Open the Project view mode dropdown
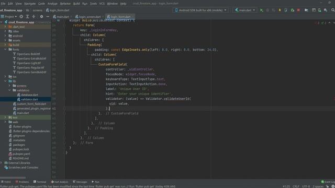335x188 pixels. pyautogui.click(x=9, y=16)
